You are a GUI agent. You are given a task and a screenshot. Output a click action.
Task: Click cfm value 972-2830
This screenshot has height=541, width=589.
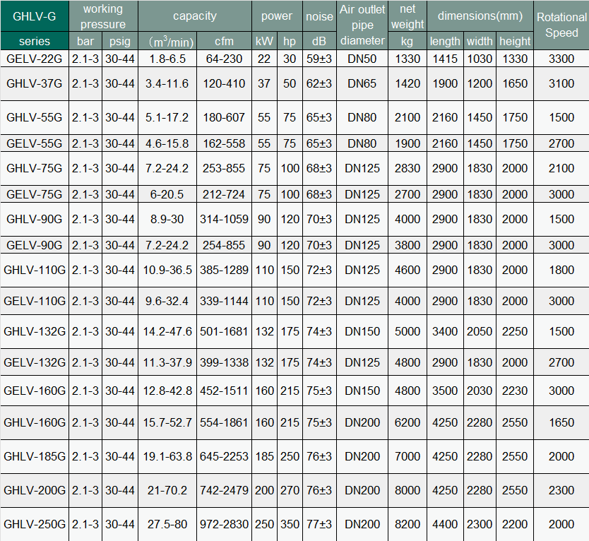[224, 524]
